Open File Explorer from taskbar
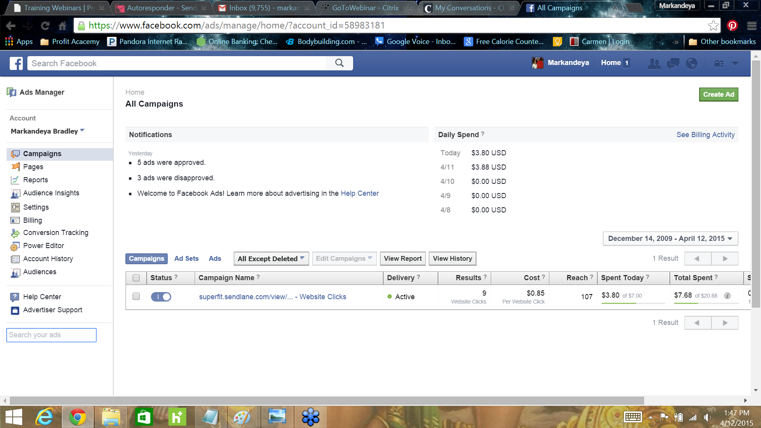 111,417
